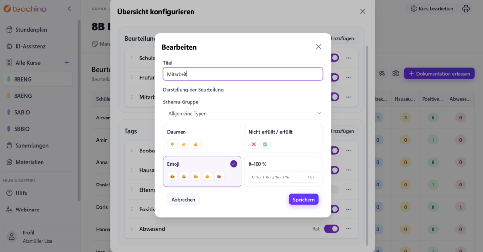Click the group people icon above table
Screen dimensions: 483x252
(382, 73)
